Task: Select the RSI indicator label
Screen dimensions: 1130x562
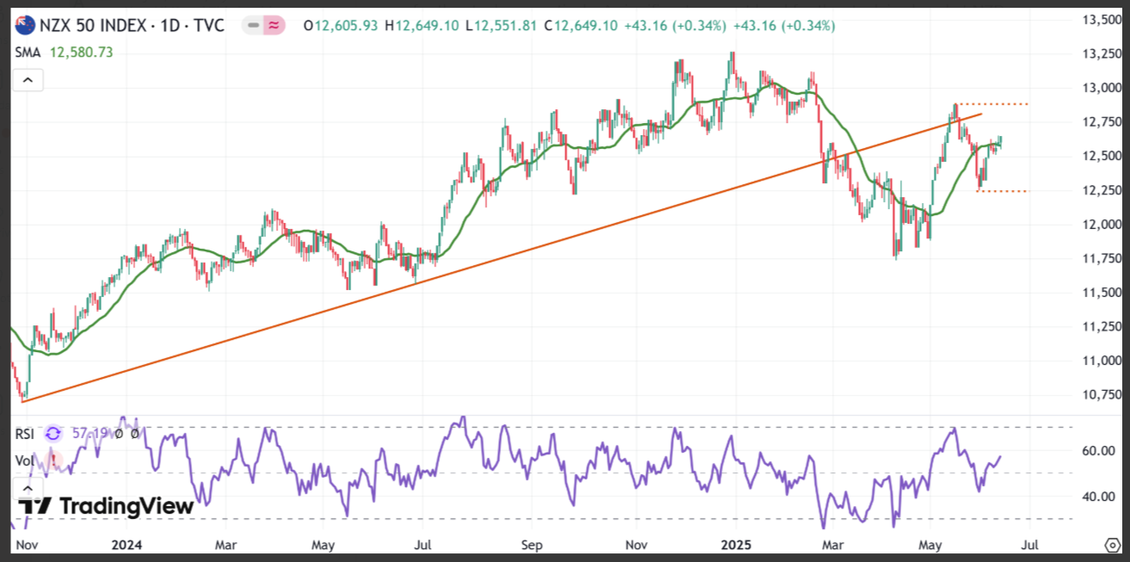Action: click(x=25, y=435)
